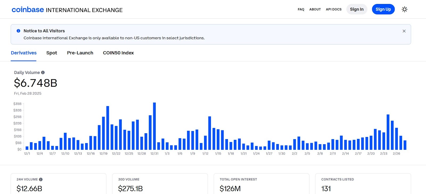426x194 pixels.
Task: Click the chart bar above the 1/27 label
Action: pyautogui.click(x=269, y=145)
